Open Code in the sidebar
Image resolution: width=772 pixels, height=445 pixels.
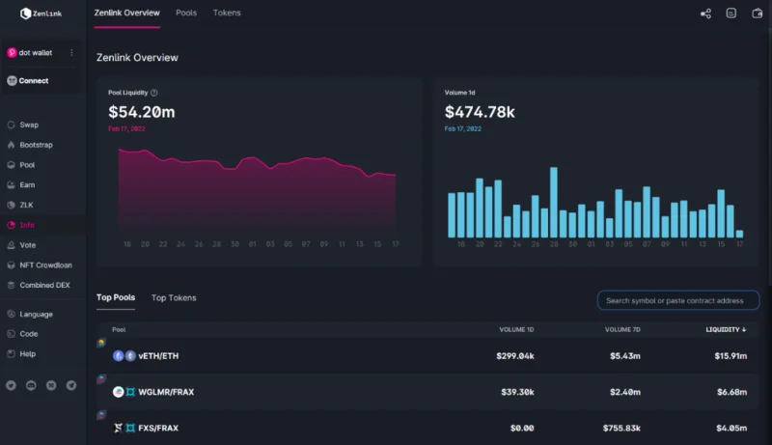click(29, 334)
